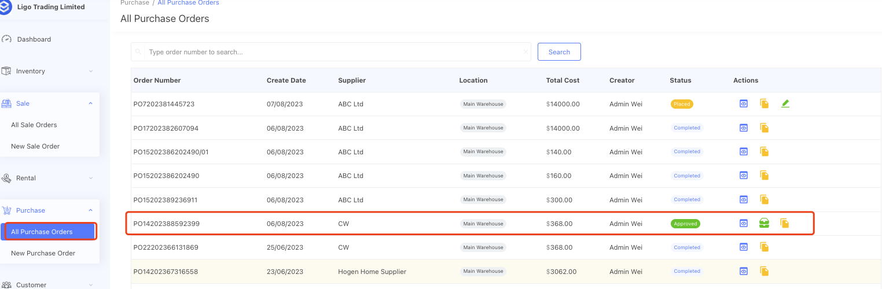Click the Dashboard gauge icon in the sidebar
Image resolution: width=882 pixels, height=289 pixels.
tap(7, 39)
